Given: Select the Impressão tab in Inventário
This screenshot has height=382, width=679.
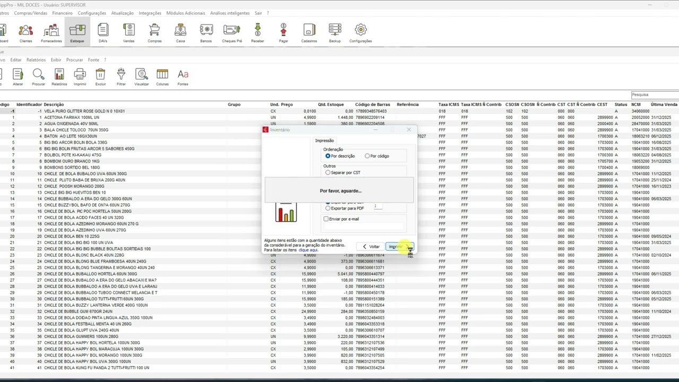Looking at the screenshot, I should click(x=325, y=141).
